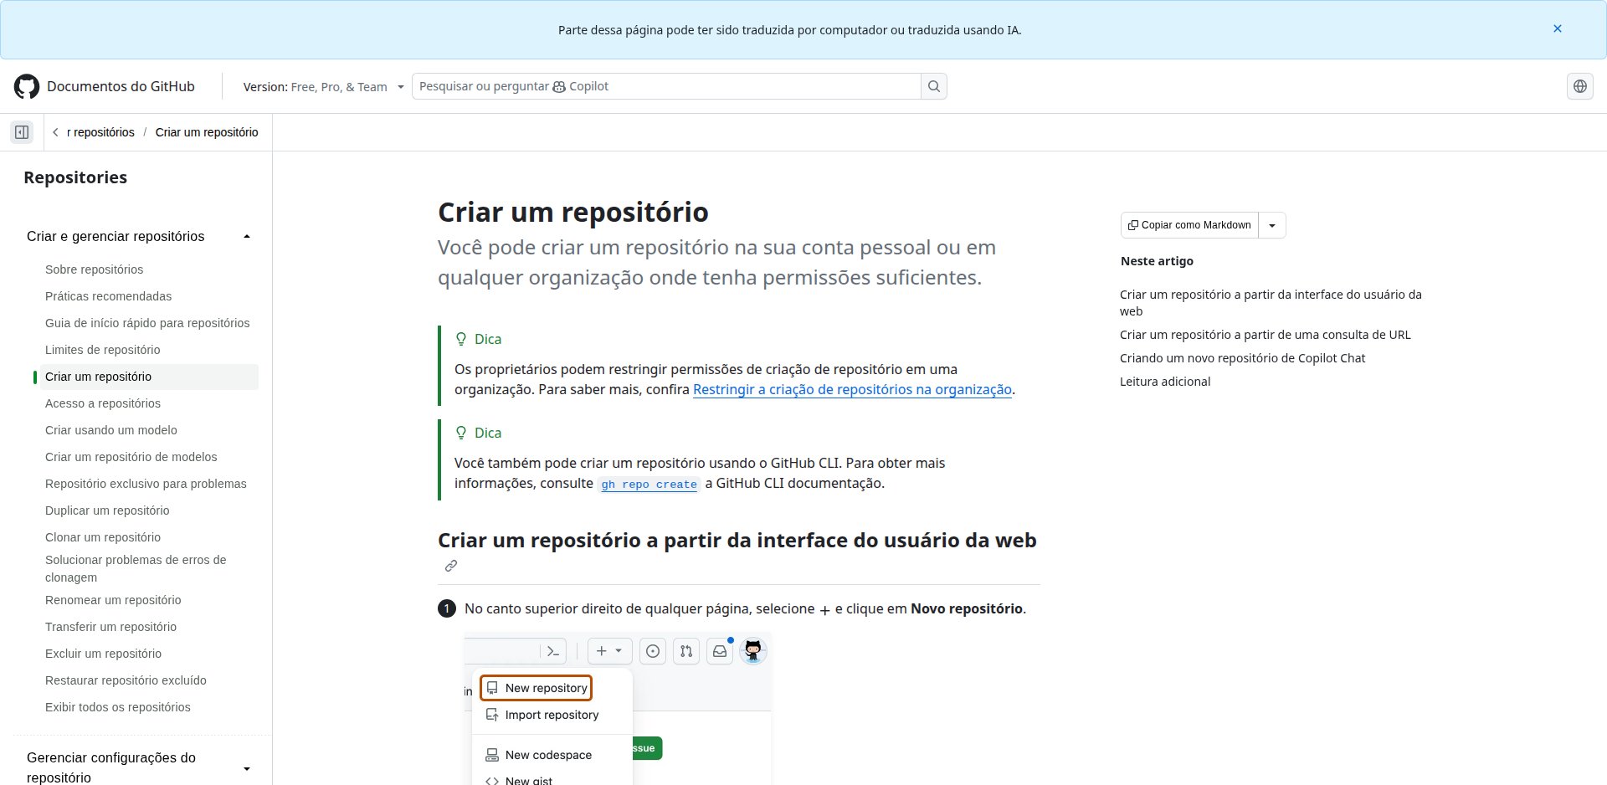This screenshot has width=1607, height=785.
Task: Click the GitHub Octocat logo
Action: pyautogui.click(x=27, y=86)
